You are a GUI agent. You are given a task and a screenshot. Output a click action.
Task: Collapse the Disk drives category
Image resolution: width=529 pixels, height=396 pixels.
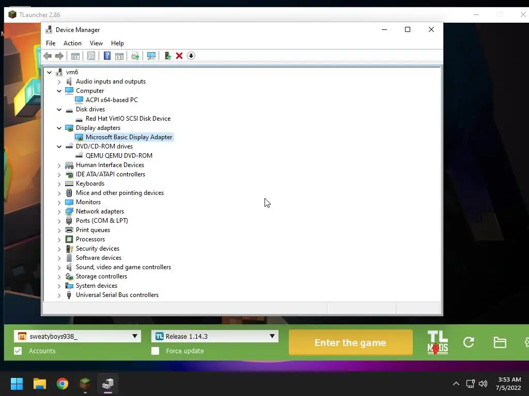tap(59, 109)
